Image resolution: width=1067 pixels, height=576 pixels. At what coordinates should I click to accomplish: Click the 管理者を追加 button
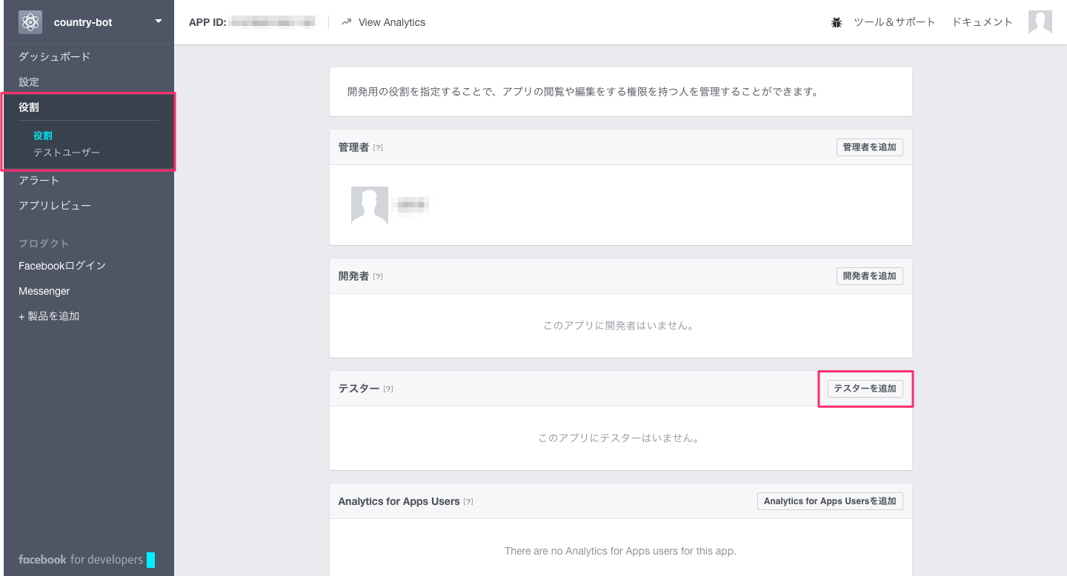pos(869,147)
